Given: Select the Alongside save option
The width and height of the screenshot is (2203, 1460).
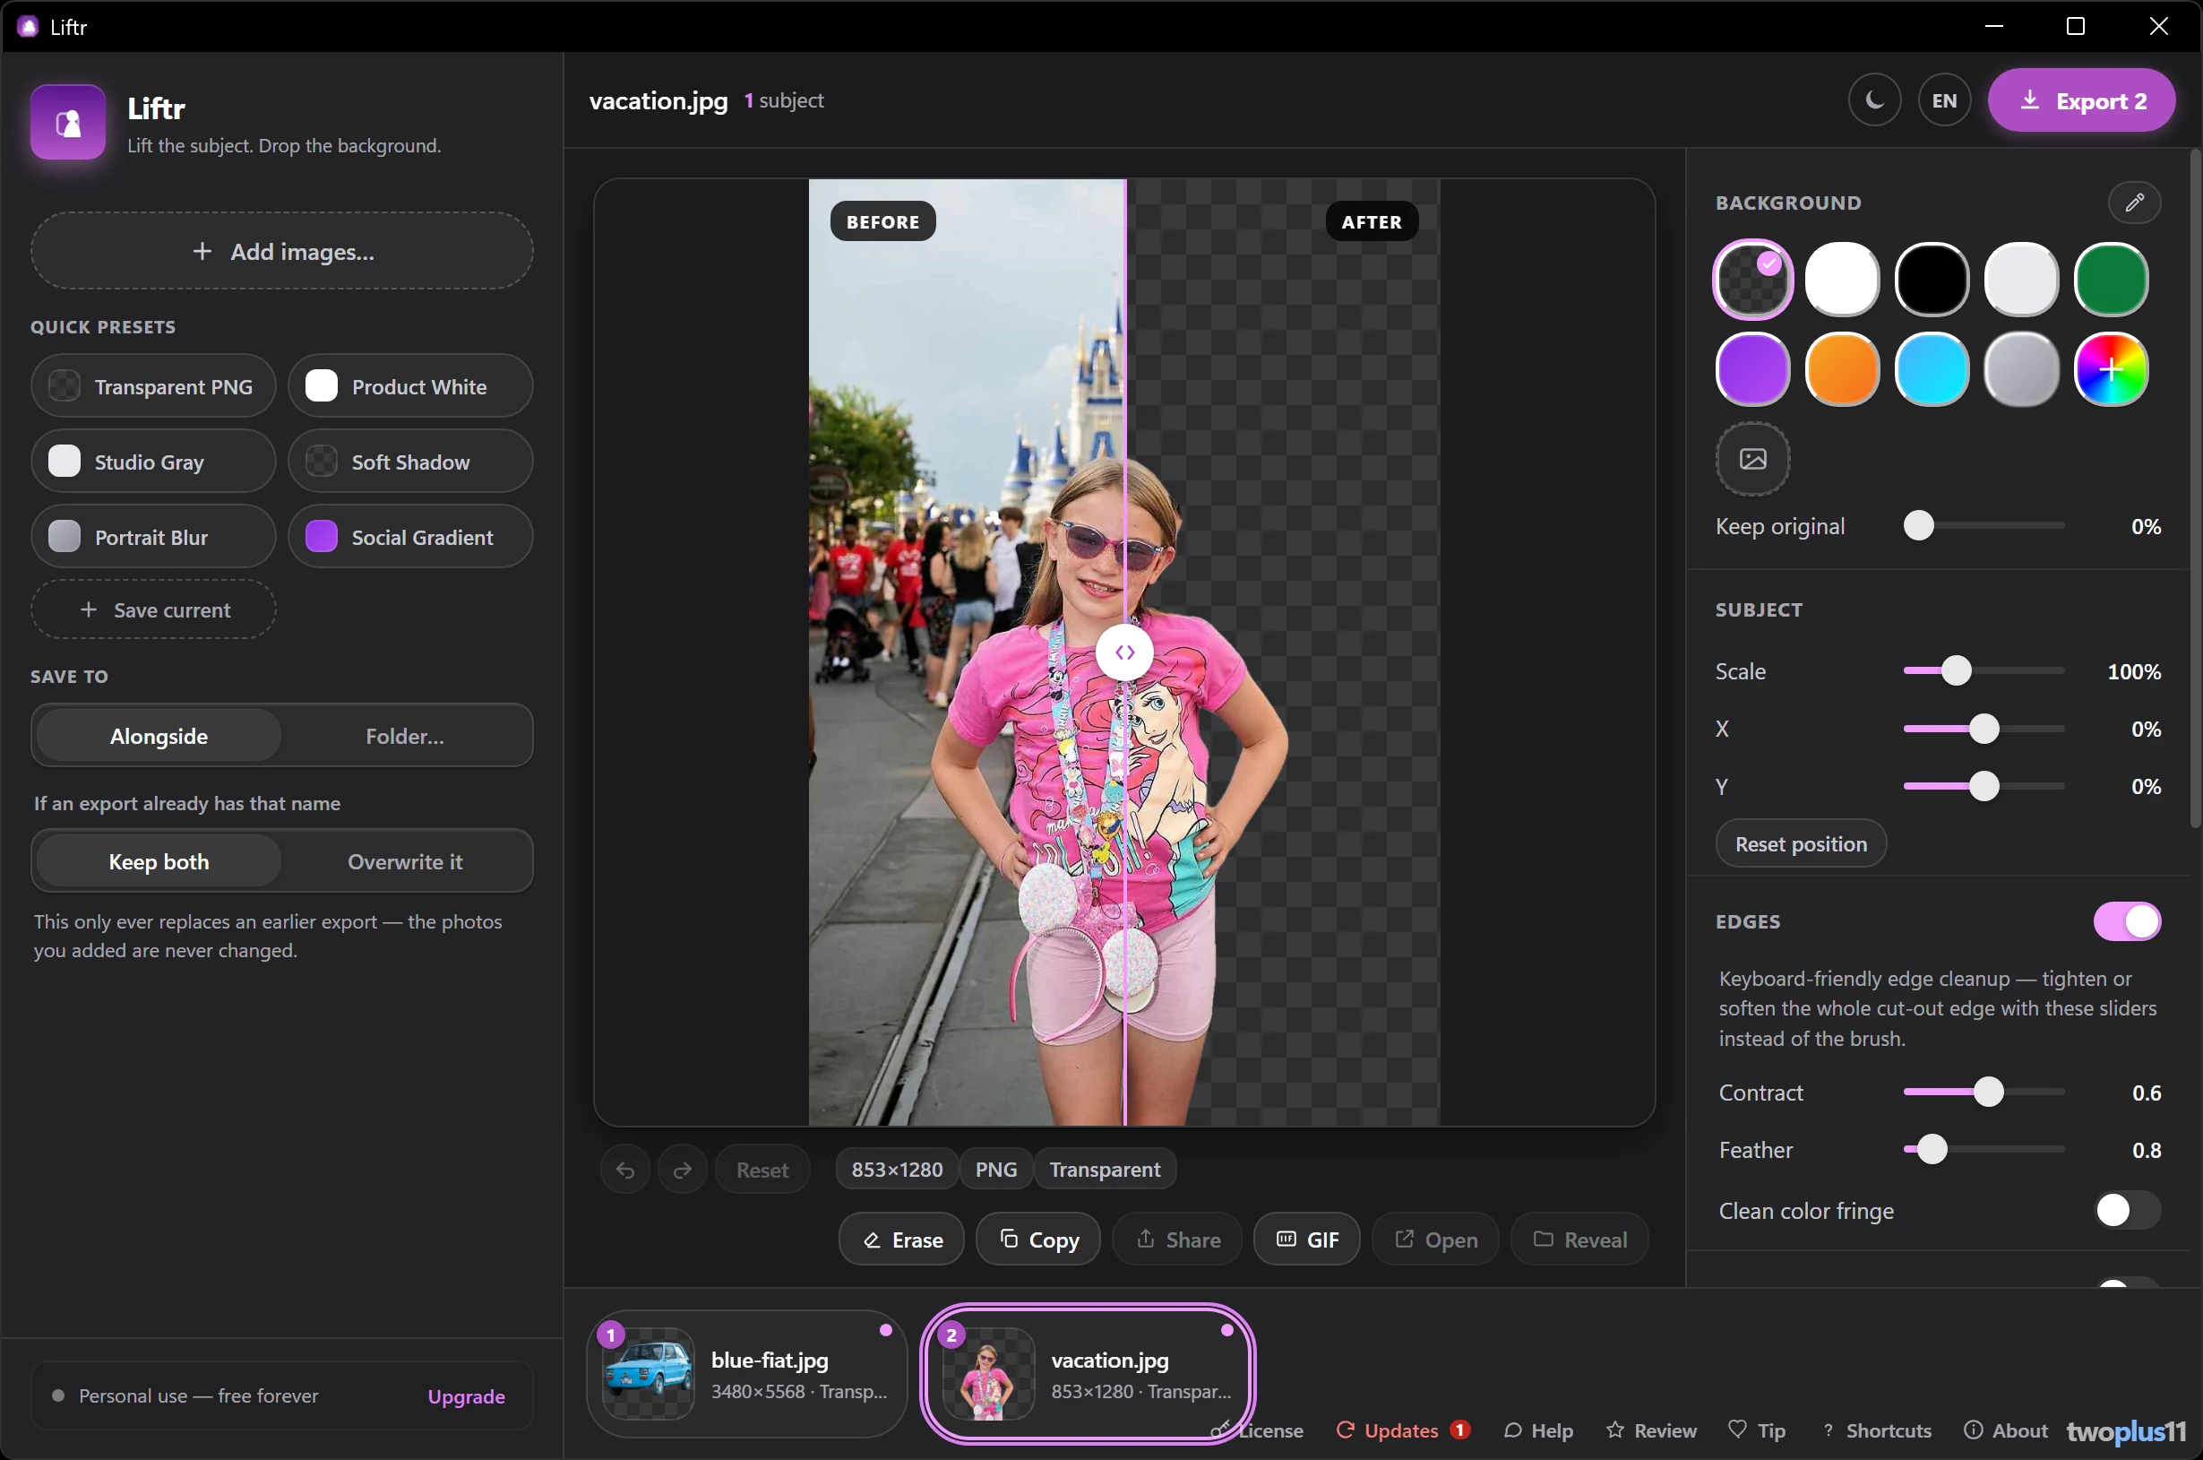Looking at the screenshot, I should tap(159, 736).
